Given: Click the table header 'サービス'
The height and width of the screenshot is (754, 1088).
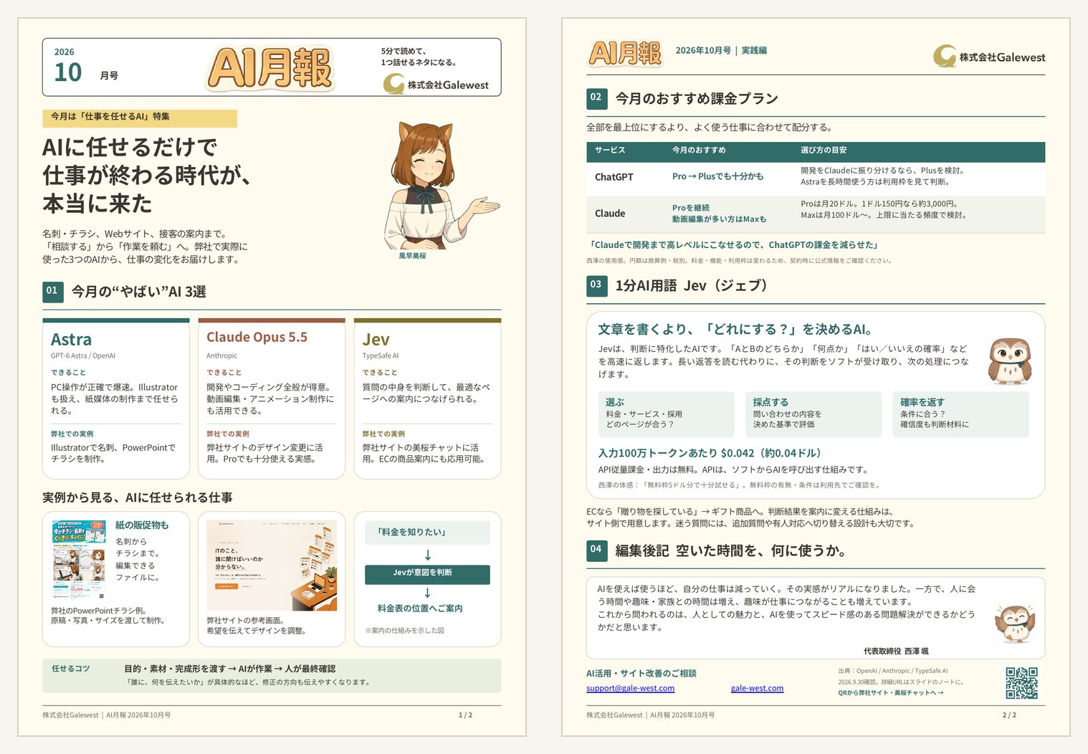Looking at the screenshot, I should coord(610,151).
